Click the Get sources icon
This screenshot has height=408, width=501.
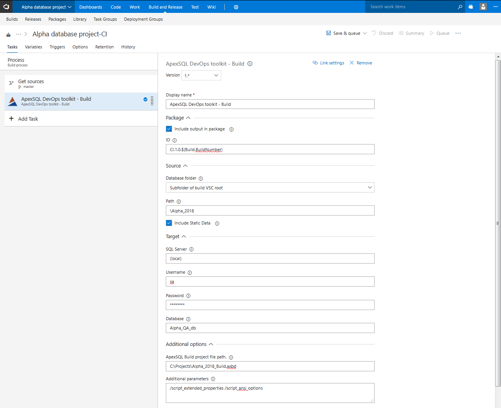tap(11, 83)
